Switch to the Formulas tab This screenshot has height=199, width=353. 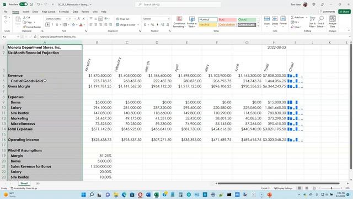click(x=64, y=12)
